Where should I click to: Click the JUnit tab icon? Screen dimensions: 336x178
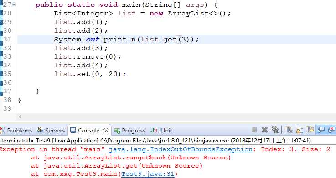coord(154,130)
